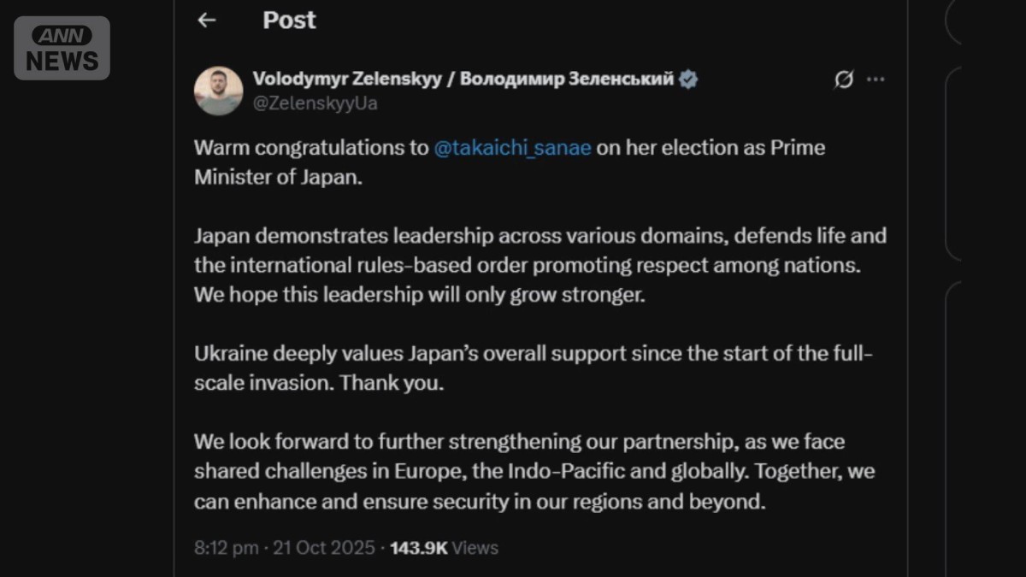Click the 8:12 pm post time
The image size is (1026, 577).
pyautogui.click(x=226, y=548)
